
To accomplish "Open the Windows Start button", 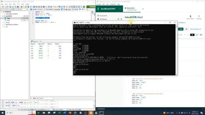I will coord(3,113).
